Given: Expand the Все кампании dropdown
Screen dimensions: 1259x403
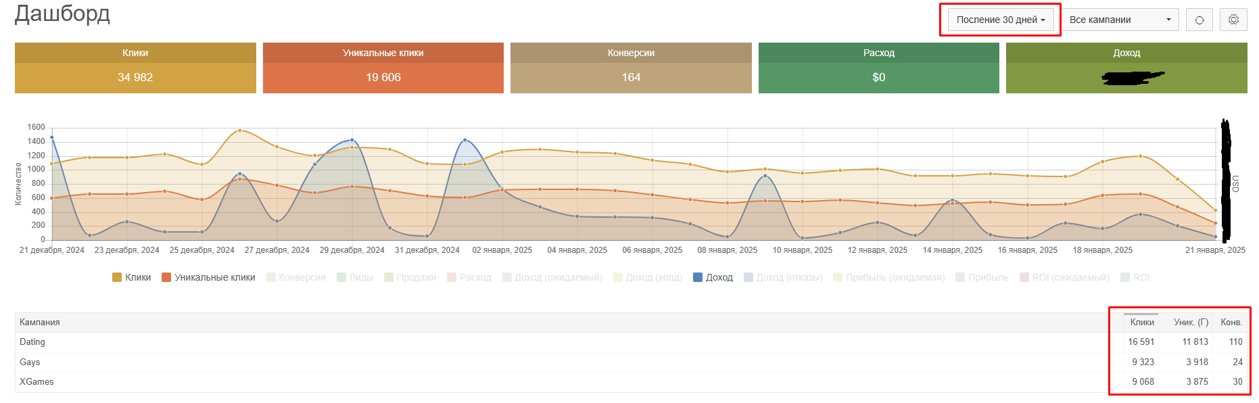Looking at the screenshot, I should [1120, 20].
